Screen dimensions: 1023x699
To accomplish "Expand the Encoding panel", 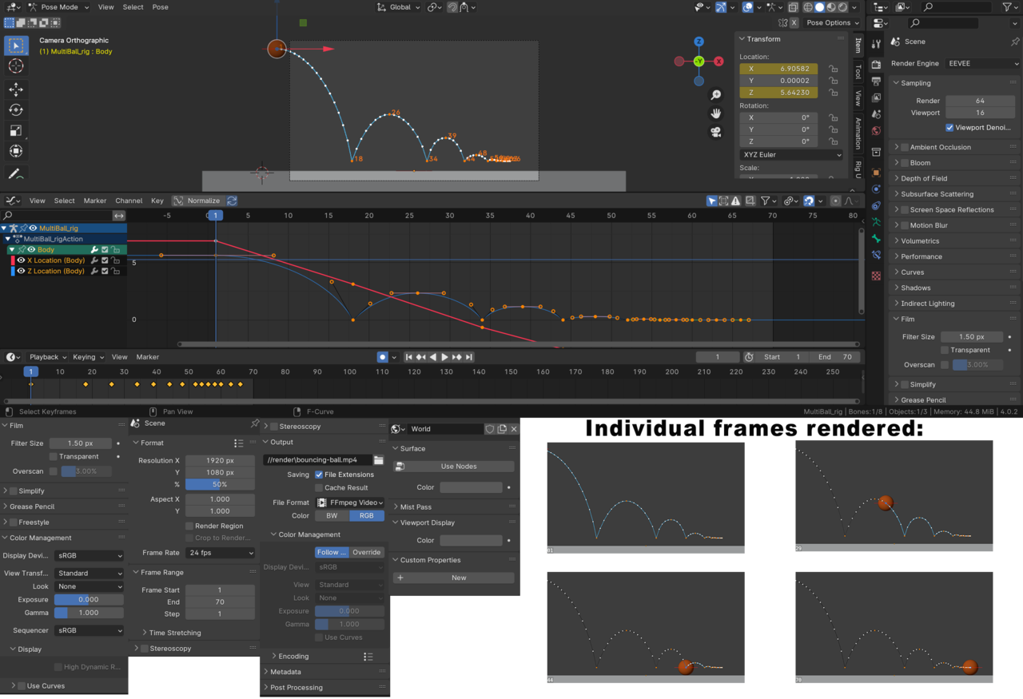I will [293, 657].
